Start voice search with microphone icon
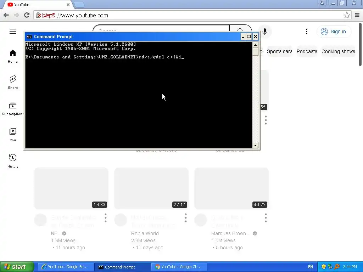The width and height of the screenshot is (363, 272). point(265,32)
